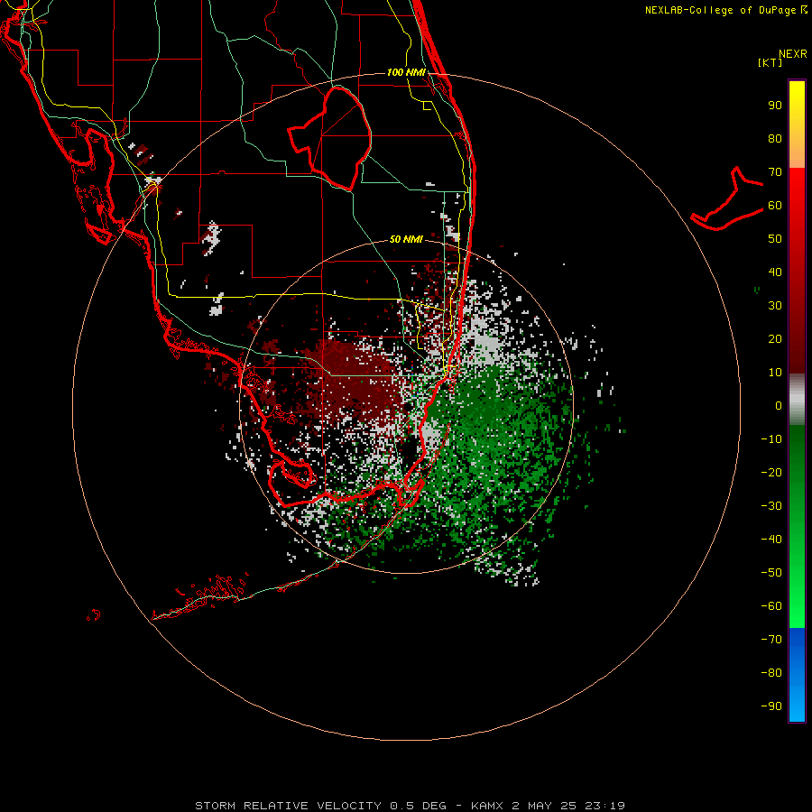Click the 60 knot scale label
The width and height of the screenshot is (812, 812).
click(x=775, y=206)
